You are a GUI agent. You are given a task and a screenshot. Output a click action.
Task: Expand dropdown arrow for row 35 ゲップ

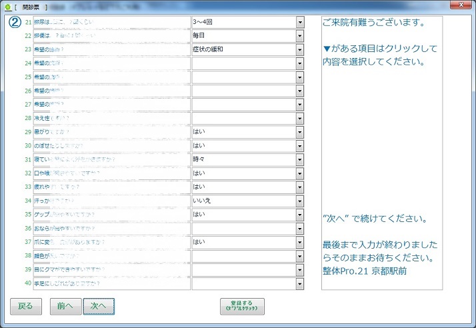(x=300, y=215)
